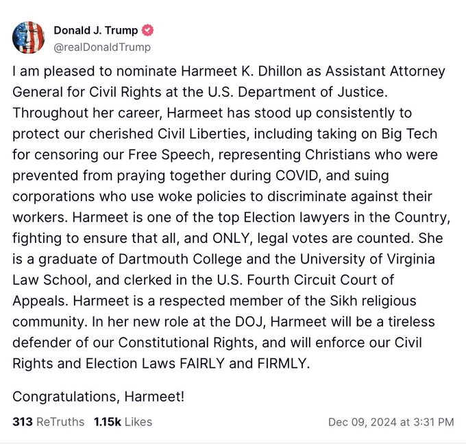The height and width of the screenshot is (444, 466).
Task: Click the red verified badge beside the name
Action: (147, 31)
